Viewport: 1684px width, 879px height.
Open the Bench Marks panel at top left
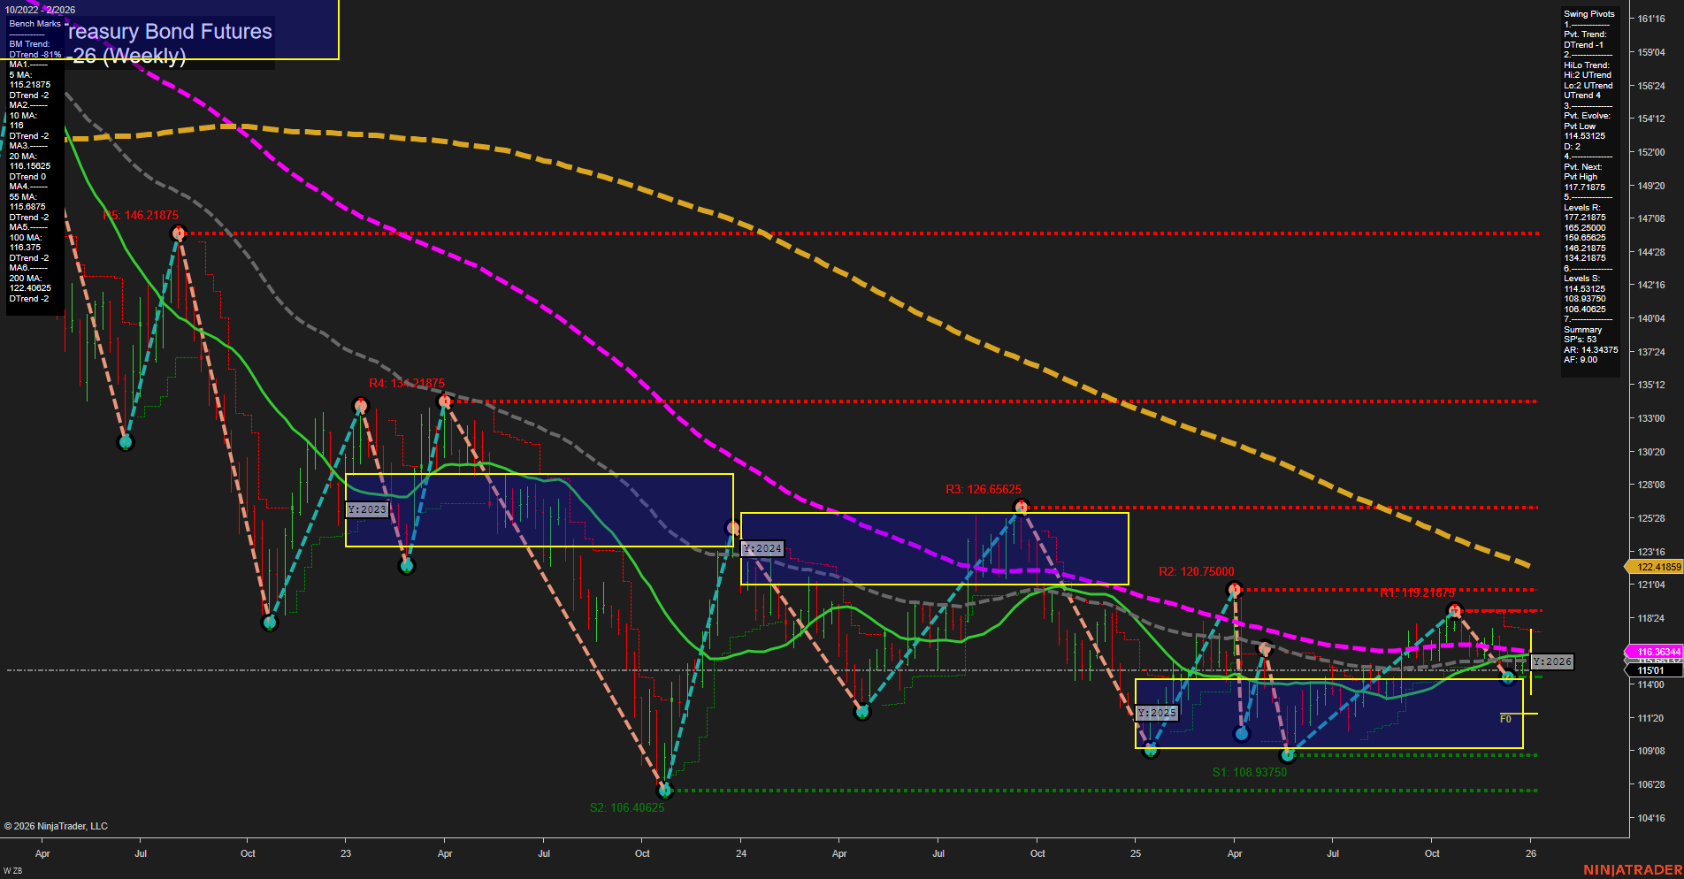point(34,24)
